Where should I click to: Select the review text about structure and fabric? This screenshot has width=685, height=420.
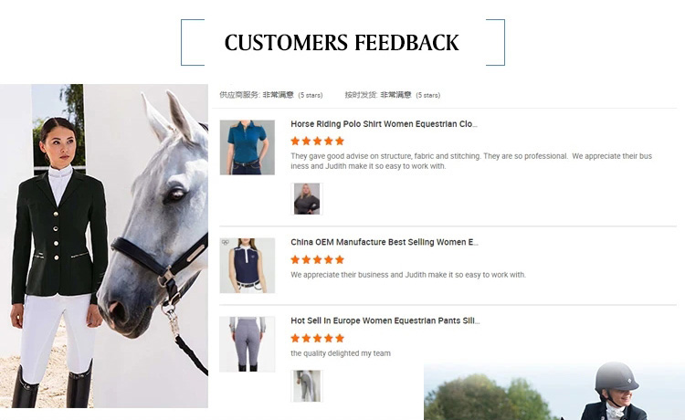471,161
